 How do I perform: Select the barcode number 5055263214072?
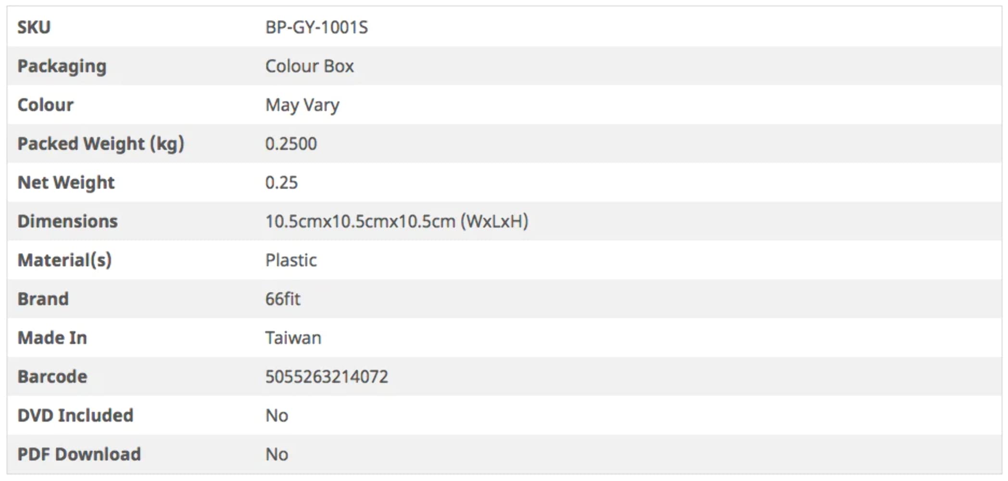327,377
